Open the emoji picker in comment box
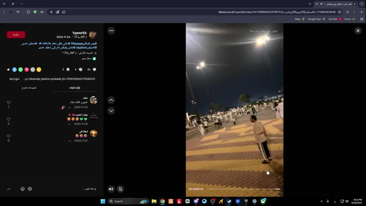The image size is (366, 206). 23,189
